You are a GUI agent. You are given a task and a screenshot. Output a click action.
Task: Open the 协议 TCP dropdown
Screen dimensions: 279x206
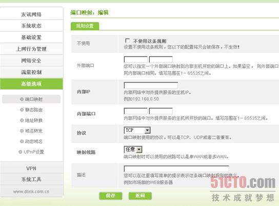click(137, 130)
